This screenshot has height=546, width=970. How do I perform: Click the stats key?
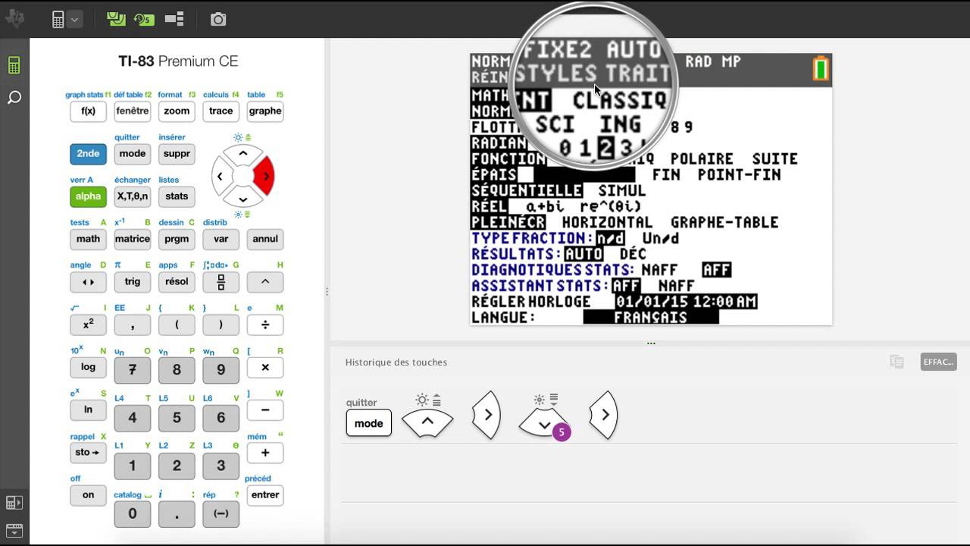pyautogui.click(x=177, y=196)
